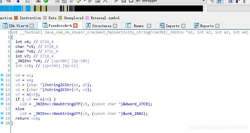
Task: Click the blue down-arrow toolbar icon
Action: [18, 1]
